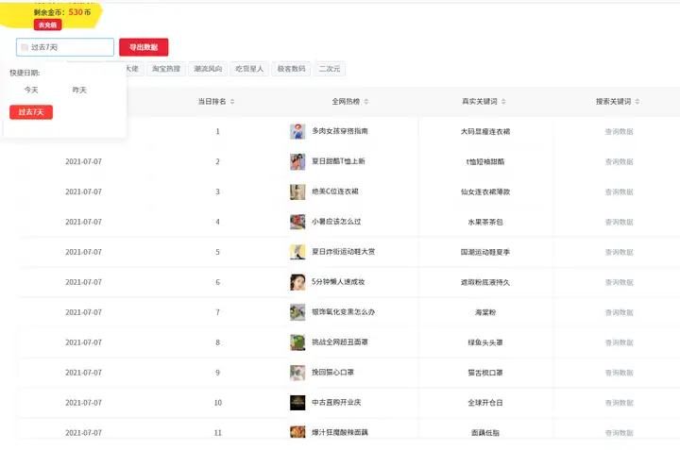
Task: Click 查询数据 for 绿鱼头头罩 row
Action: 619,342
